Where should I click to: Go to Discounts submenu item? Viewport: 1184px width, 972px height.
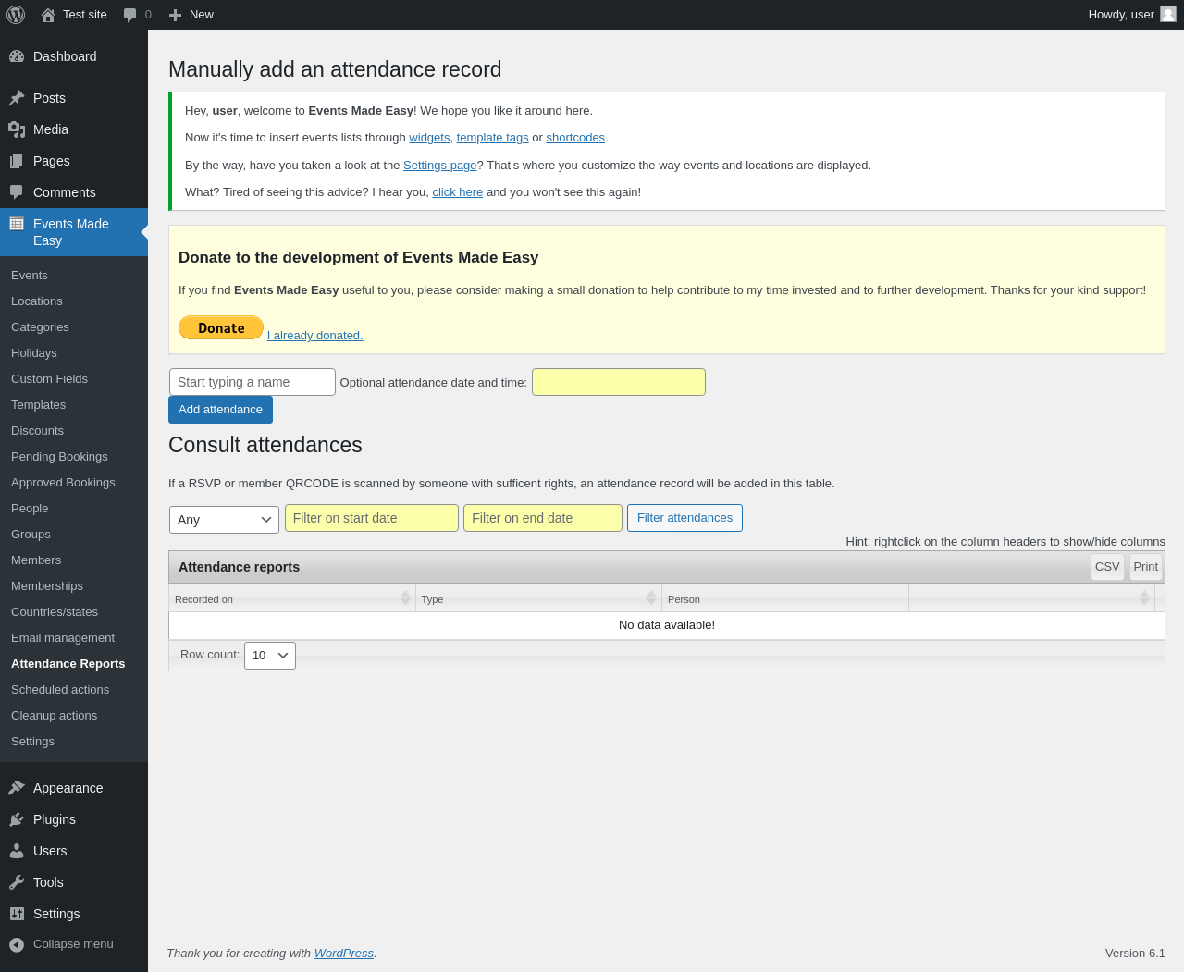37,431
